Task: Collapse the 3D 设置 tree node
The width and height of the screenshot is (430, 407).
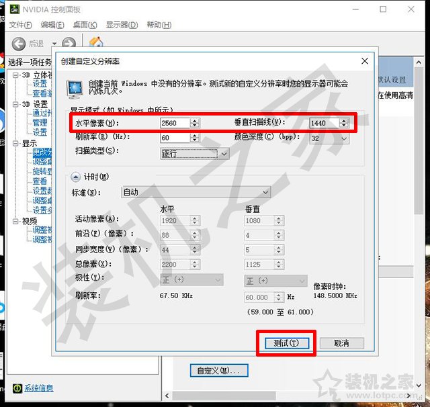Action: [x=15, y=104]
